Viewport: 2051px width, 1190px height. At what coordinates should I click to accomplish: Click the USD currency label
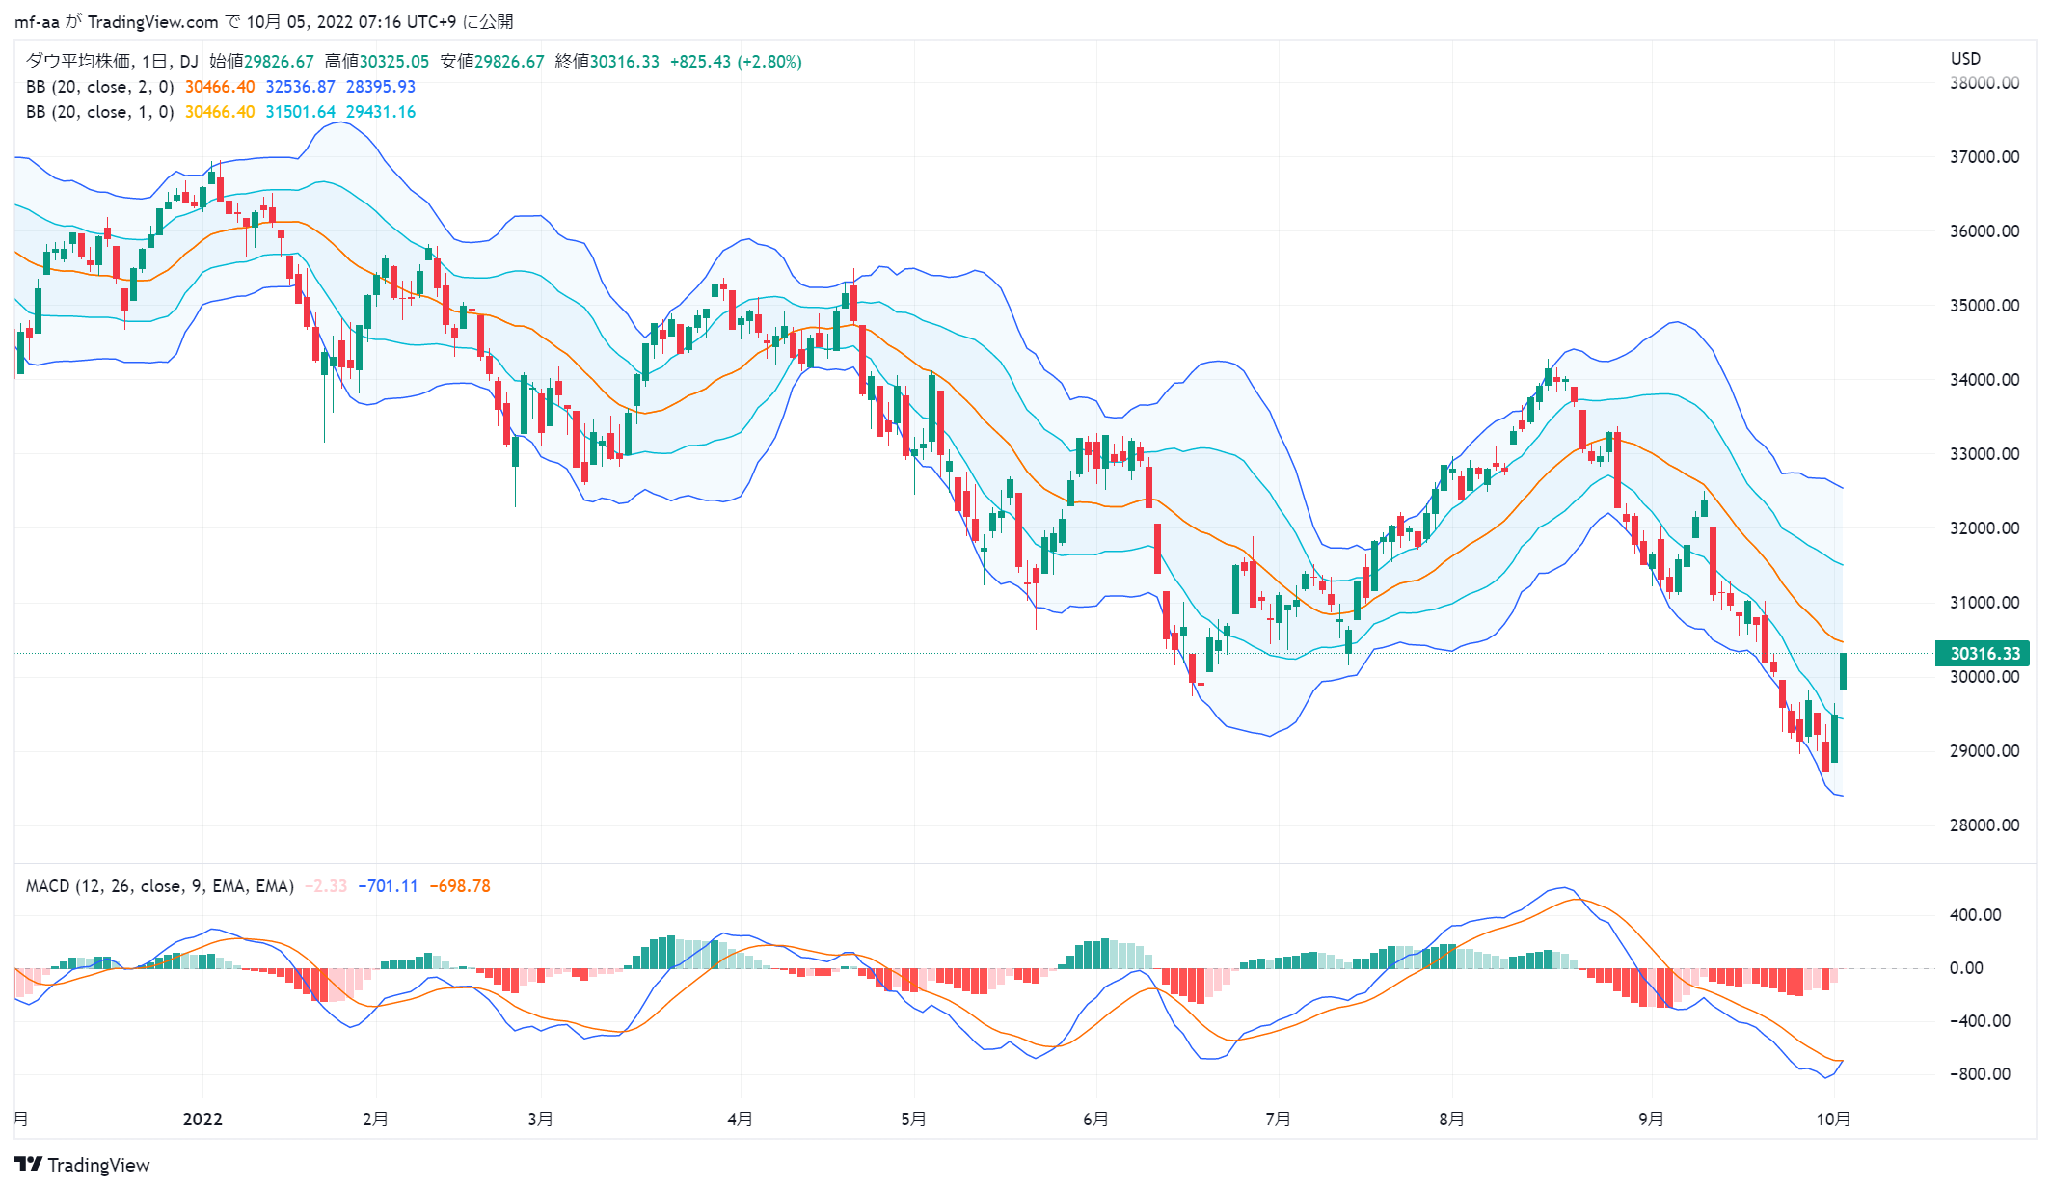tap(1965, 59)
